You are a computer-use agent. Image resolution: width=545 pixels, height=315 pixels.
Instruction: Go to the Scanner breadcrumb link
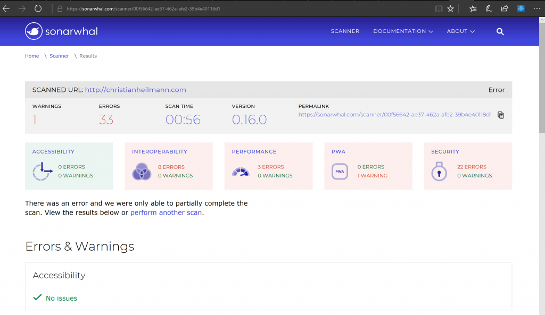pos(59,56)
